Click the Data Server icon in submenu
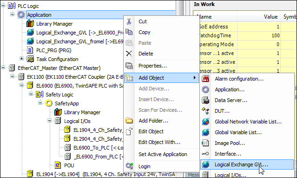The height and width of the screenshot is (178, 297). coord(205,100)
